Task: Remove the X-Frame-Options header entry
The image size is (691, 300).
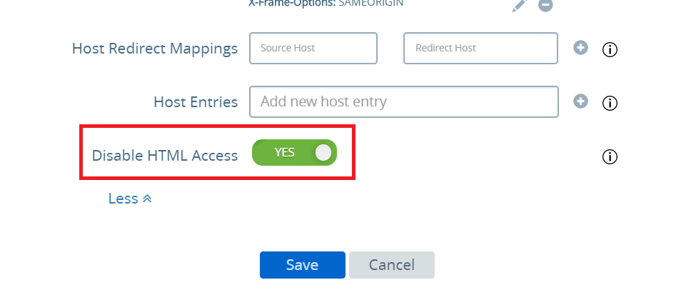Action: coord(545,5)
